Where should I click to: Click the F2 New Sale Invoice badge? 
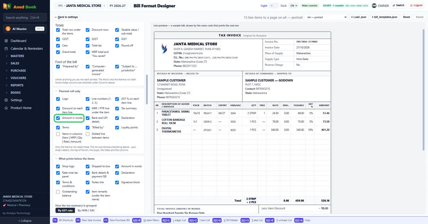tap(78, 220)
